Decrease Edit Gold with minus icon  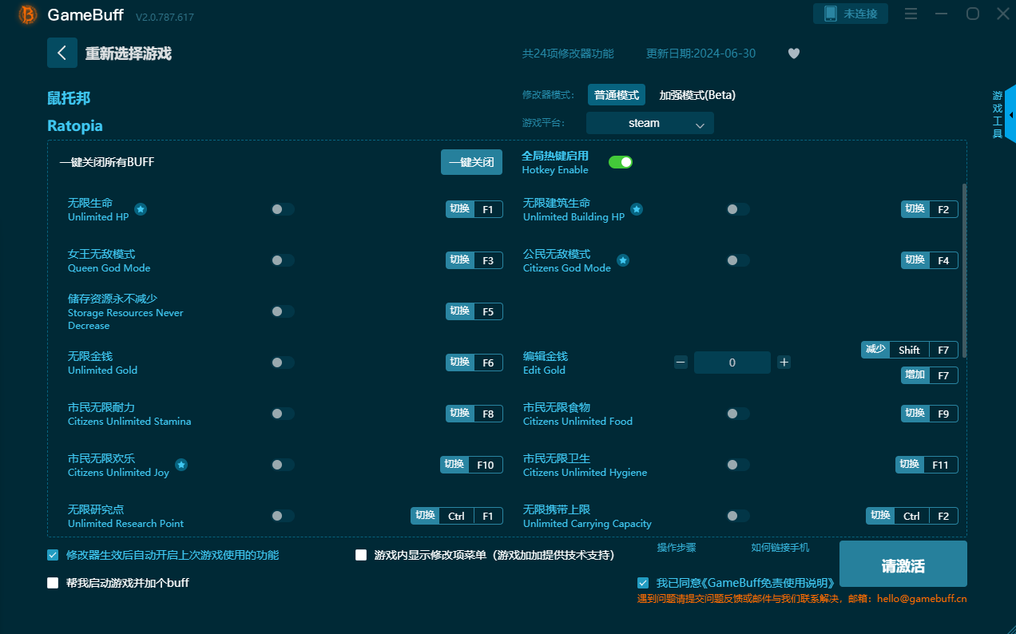pos(681,363)
